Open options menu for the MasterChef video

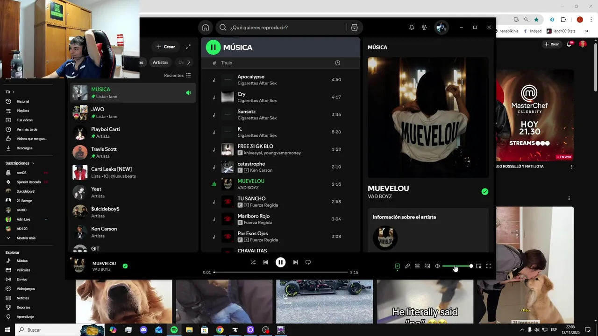click(571, 167)
